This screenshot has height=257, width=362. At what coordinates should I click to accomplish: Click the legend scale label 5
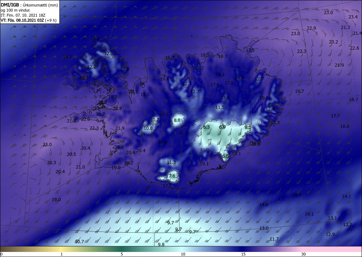[122, 254]
